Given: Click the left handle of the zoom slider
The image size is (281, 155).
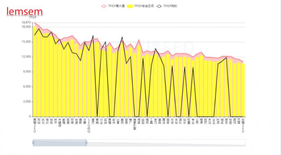Looking at the screenshot, I should click(x=33, y=143).
